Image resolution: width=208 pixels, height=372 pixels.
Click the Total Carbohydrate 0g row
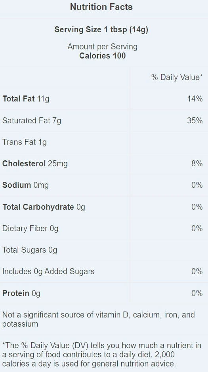click(x=104, y=207)
